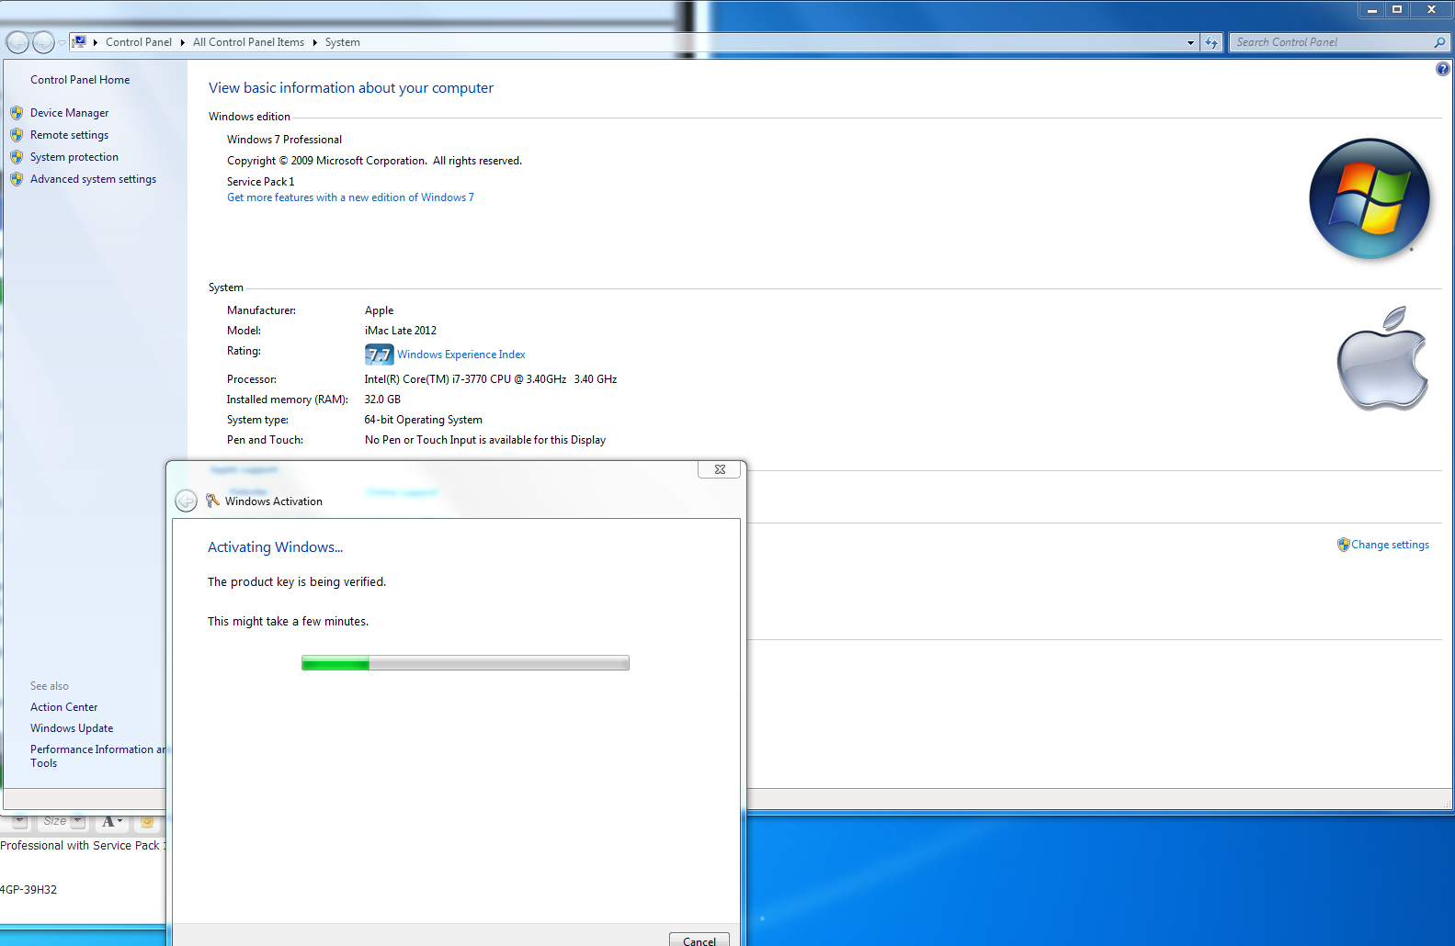Click the computer icon in the address bar
Image resolution: width=1455 pixels, height=946 pixels.
pos(79,42)
